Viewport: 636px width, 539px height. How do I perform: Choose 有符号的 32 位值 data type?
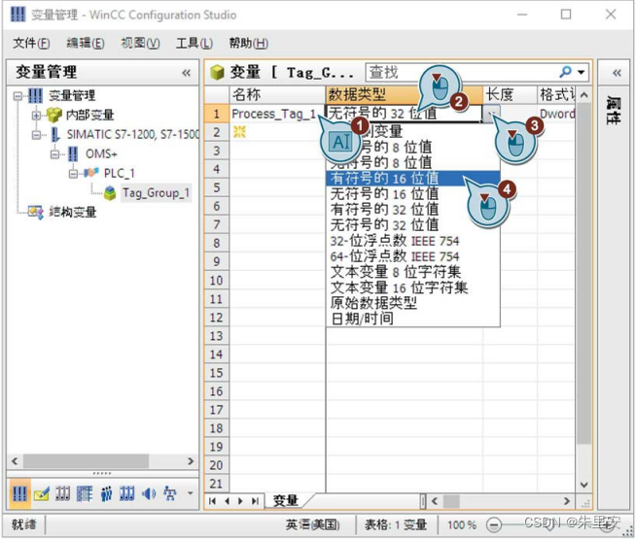(412, 210)
